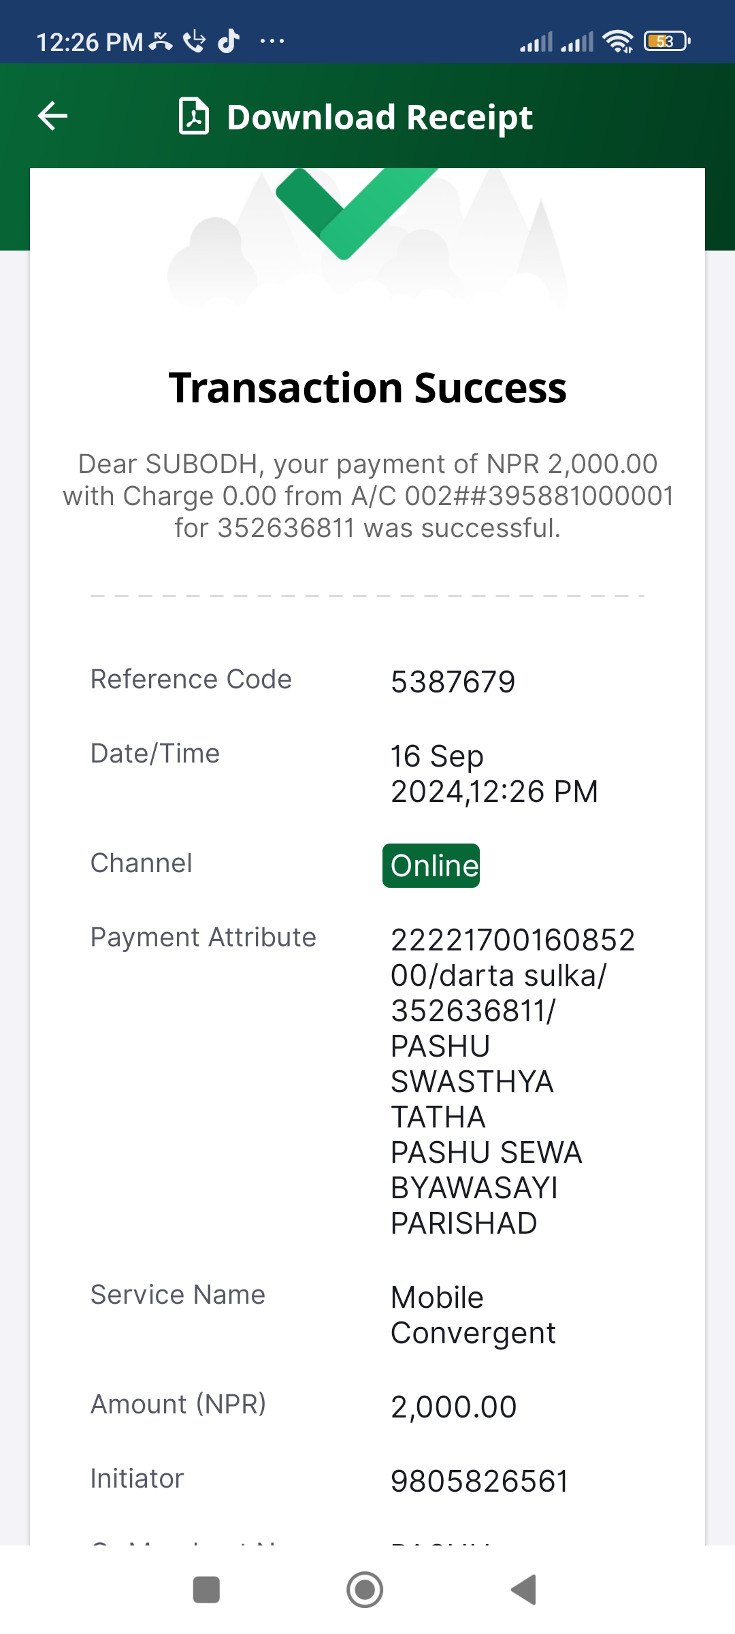735x1634 pixels.
Task: Tap the three-dots notification overflow
Action: tap(272, 42)
